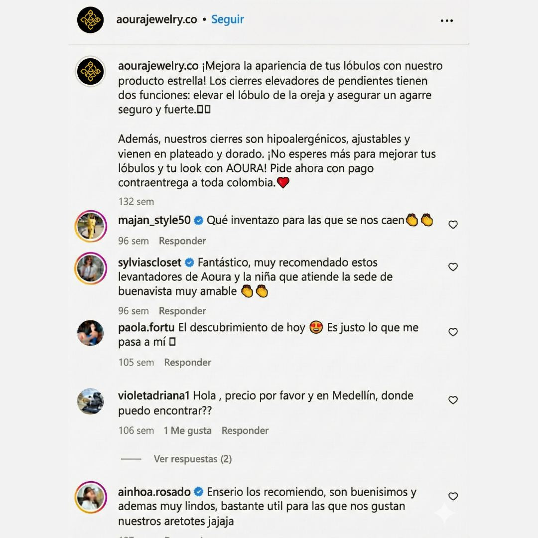The height and width of the screenshot is (538, 538).
Task: Open ainhoa.rosado's story avatar
Action: tap(91, 497)
